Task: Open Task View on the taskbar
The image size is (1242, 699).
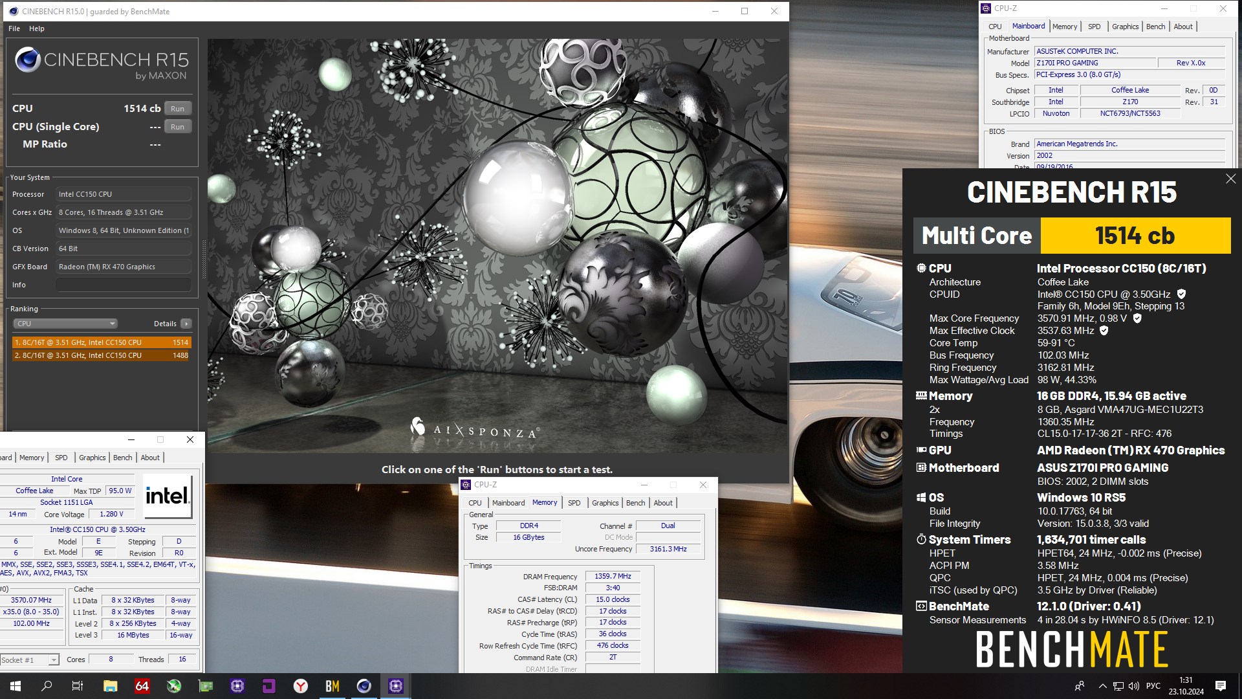Action: click(x=78, y=686)
